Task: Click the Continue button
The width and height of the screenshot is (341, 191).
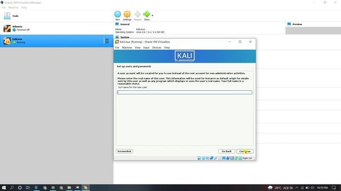Action: [x=245, y=151]
